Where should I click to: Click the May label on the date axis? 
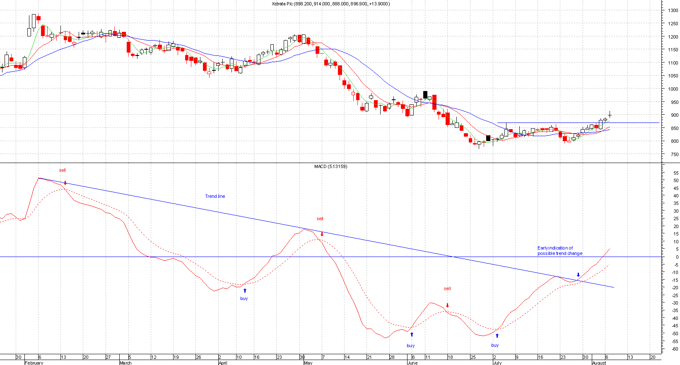tap(308, 363)
